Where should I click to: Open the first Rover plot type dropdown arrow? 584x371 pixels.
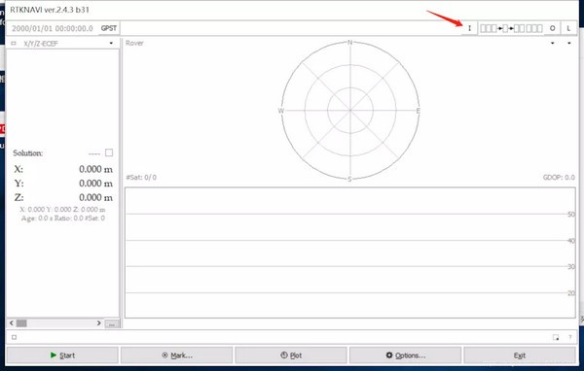tap(553, 43)
